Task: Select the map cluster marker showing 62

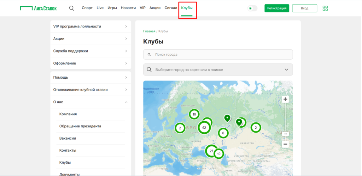Action: [204, 128]
